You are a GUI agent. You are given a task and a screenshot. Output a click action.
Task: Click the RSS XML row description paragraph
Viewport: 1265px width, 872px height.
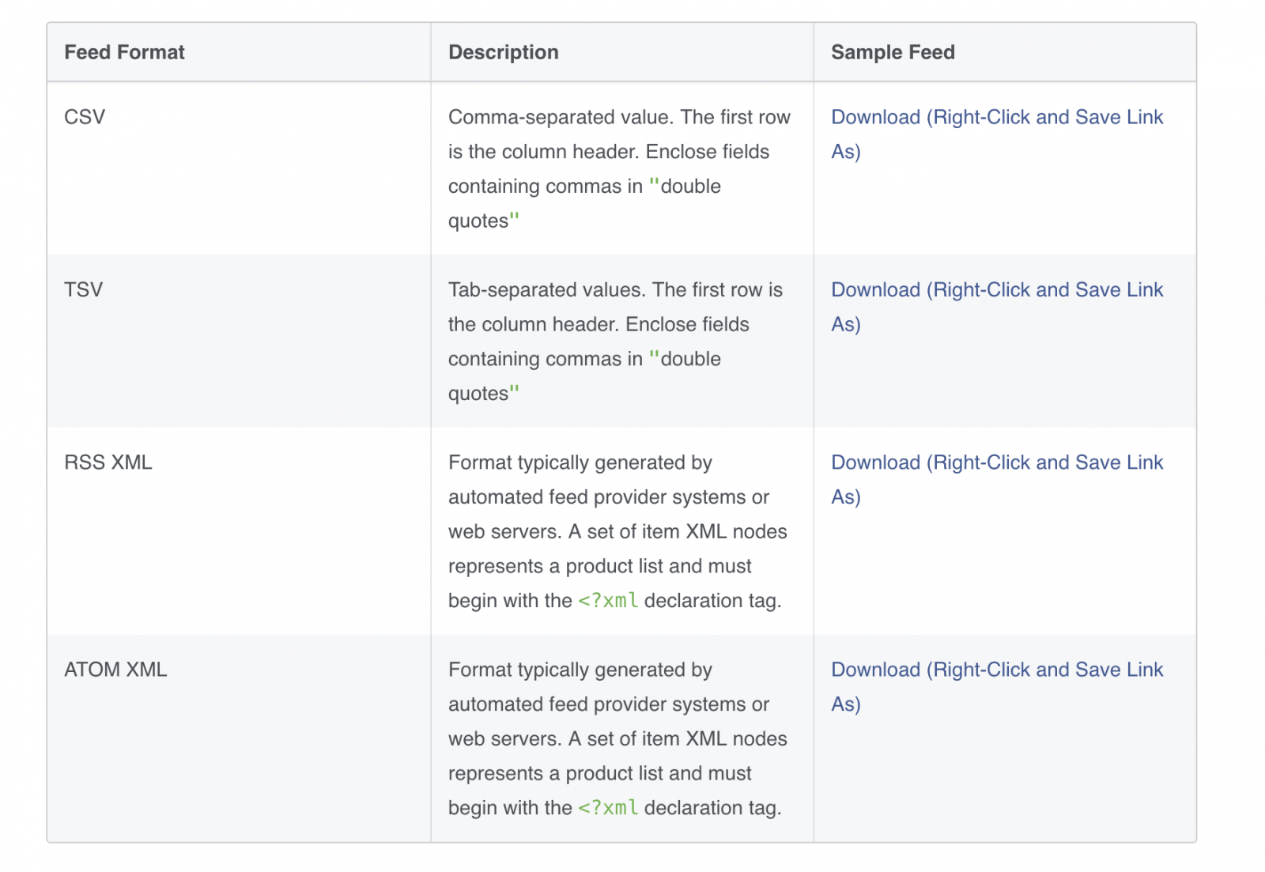click(x=617, y=531)
